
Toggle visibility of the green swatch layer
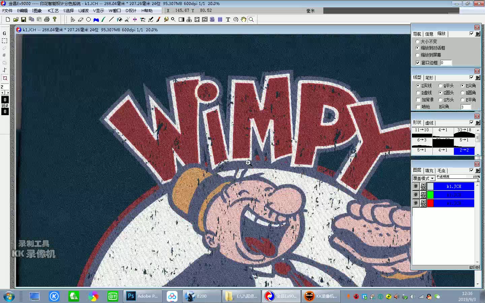click(416, 195)
